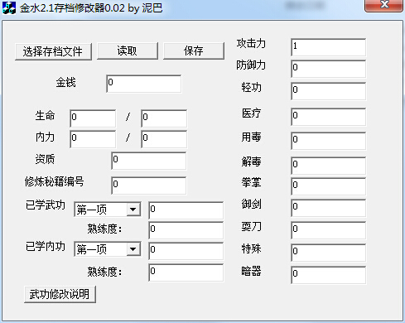The width and height of the screenshot is (405, 323).
Task: Open the 武功修改说明 button
Action: pyautogui.click(x=60, y=294)
